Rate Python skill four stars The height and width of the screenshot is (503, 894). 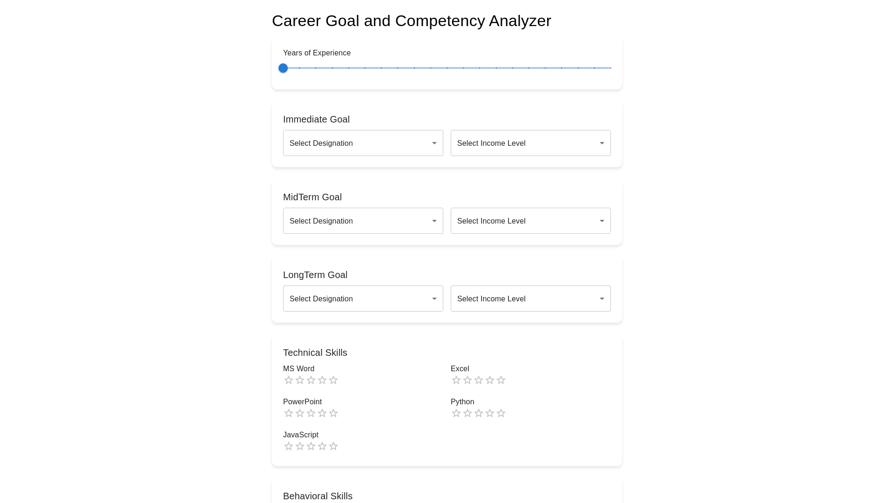tap(490, 414)
